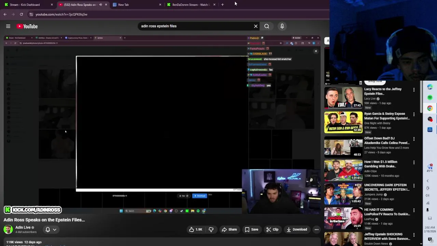This screenshot has height=246, width=437.
Task: Open the YouTube guide hamburger menu
Action: tap(8, 26)
